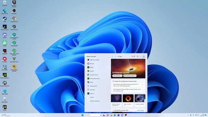Open the starry black hole thumbnail card

140,100
